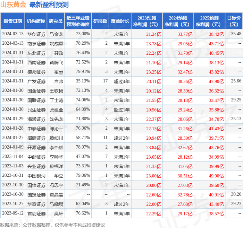Click the 最新盈利预测 heading

coord(49,5)
